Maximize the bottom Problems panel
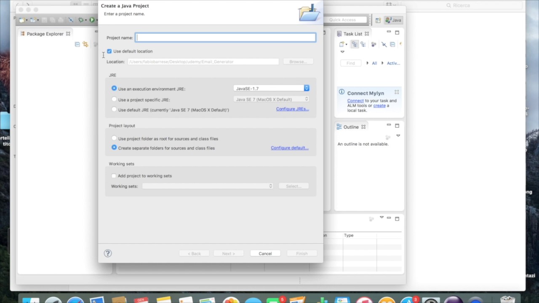This screenshot has width=539, height=303. click(397, 218)
